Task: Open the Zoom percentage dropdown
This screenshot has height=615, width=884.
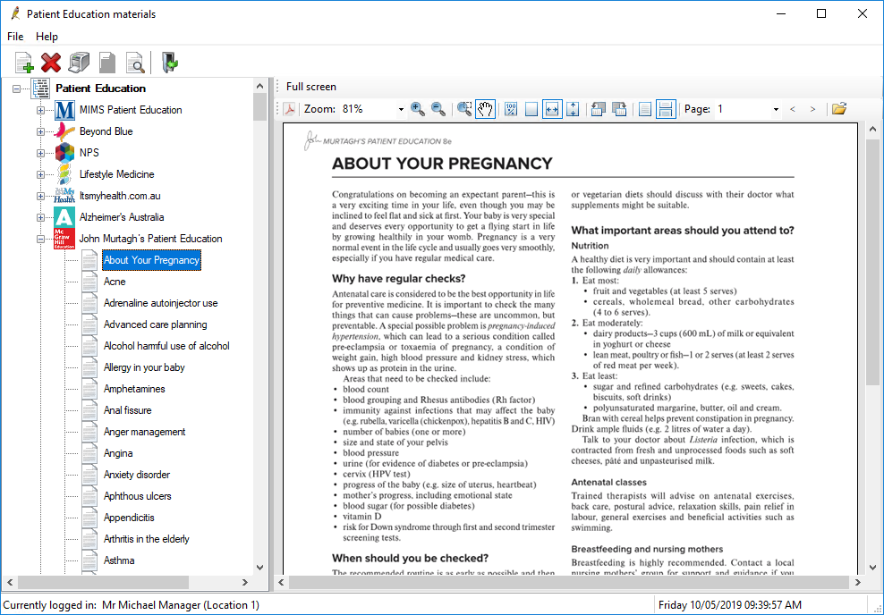Action: [x=401, y=109]
